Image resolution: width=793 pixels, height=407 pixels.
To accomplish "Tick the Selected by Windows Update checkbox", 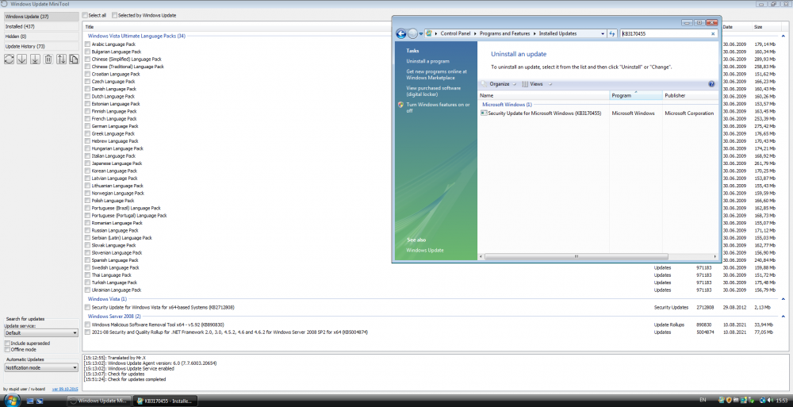I will pos(115,15).
